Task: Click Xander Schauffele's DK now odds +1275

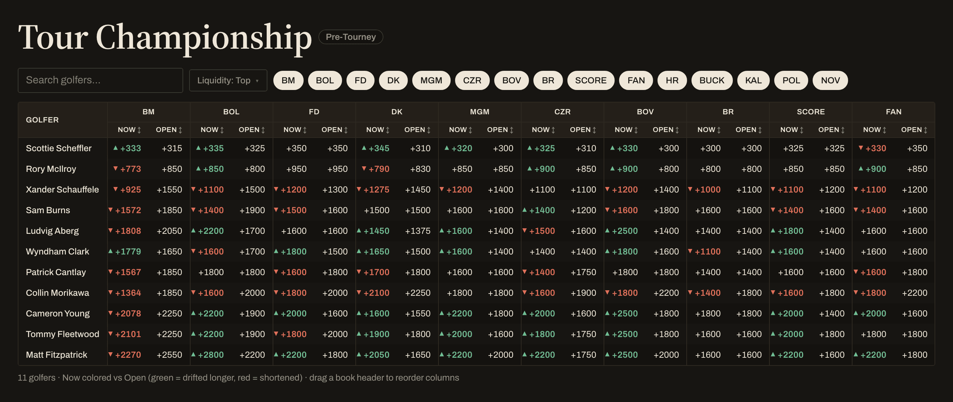Action: tap(376, 190)
